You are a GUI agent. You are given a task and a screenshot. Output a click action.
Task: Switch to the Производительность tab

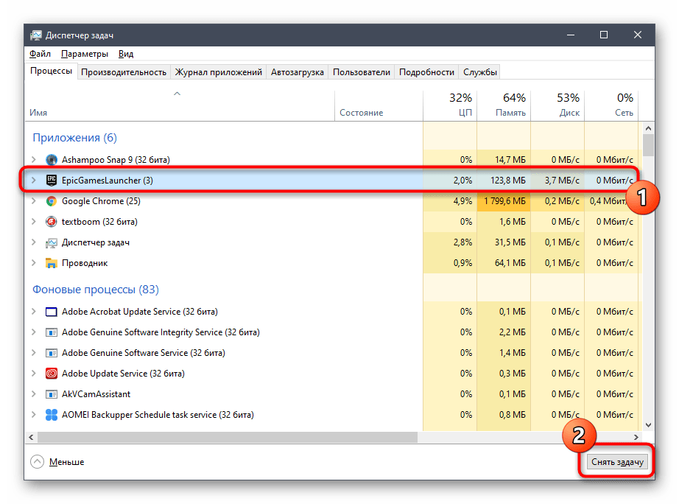[124, 72]
